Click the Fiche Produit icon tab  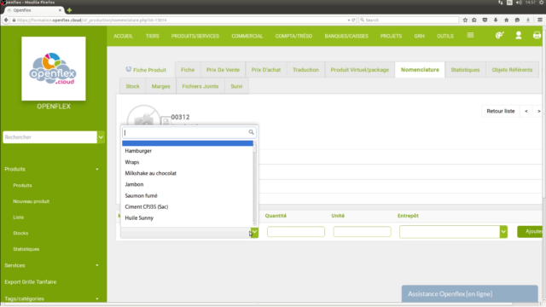[x=146, y=70]
